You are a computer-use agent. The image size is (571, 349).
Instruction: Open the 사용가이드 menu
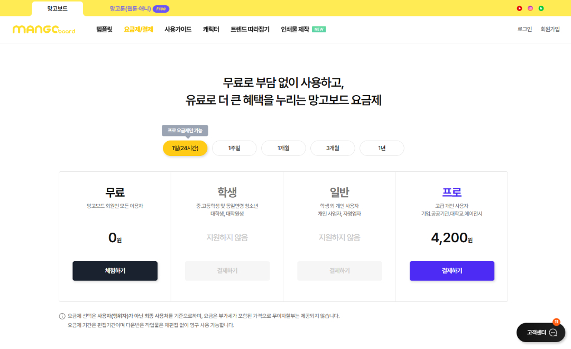(178, 30)
